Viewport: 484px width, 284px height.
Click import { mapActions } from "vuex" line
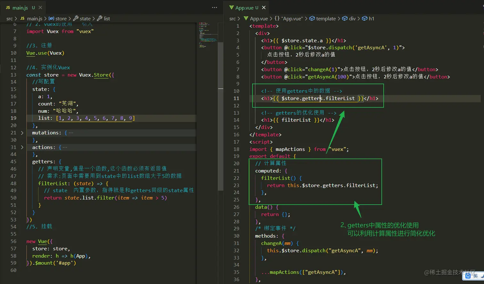(x=299, y=149)
